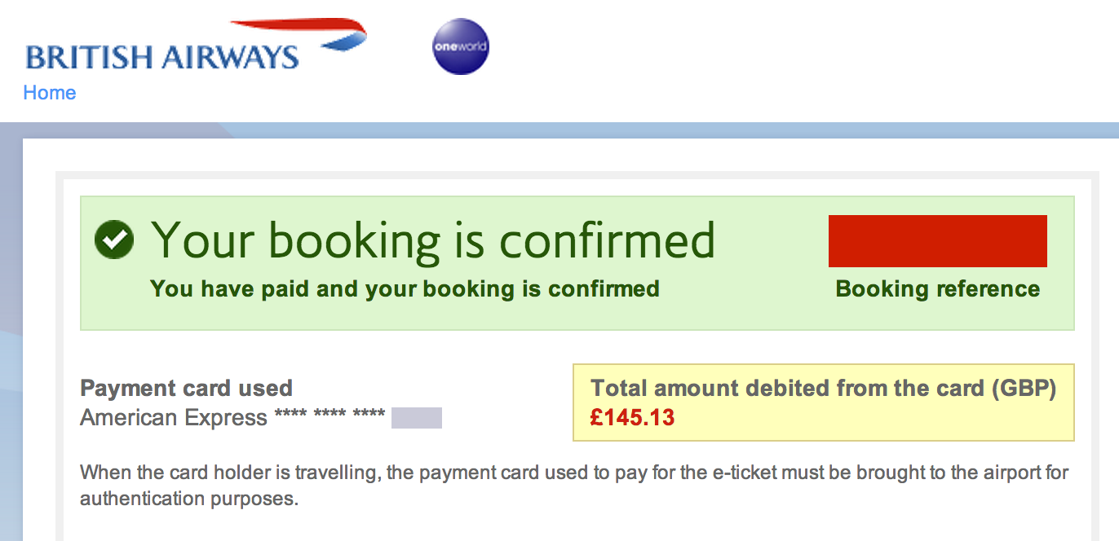Viewport: 1119px width, 541px height.
Task: Click the 'authentication purposes.' text line
Action: (x=189, y=498)
